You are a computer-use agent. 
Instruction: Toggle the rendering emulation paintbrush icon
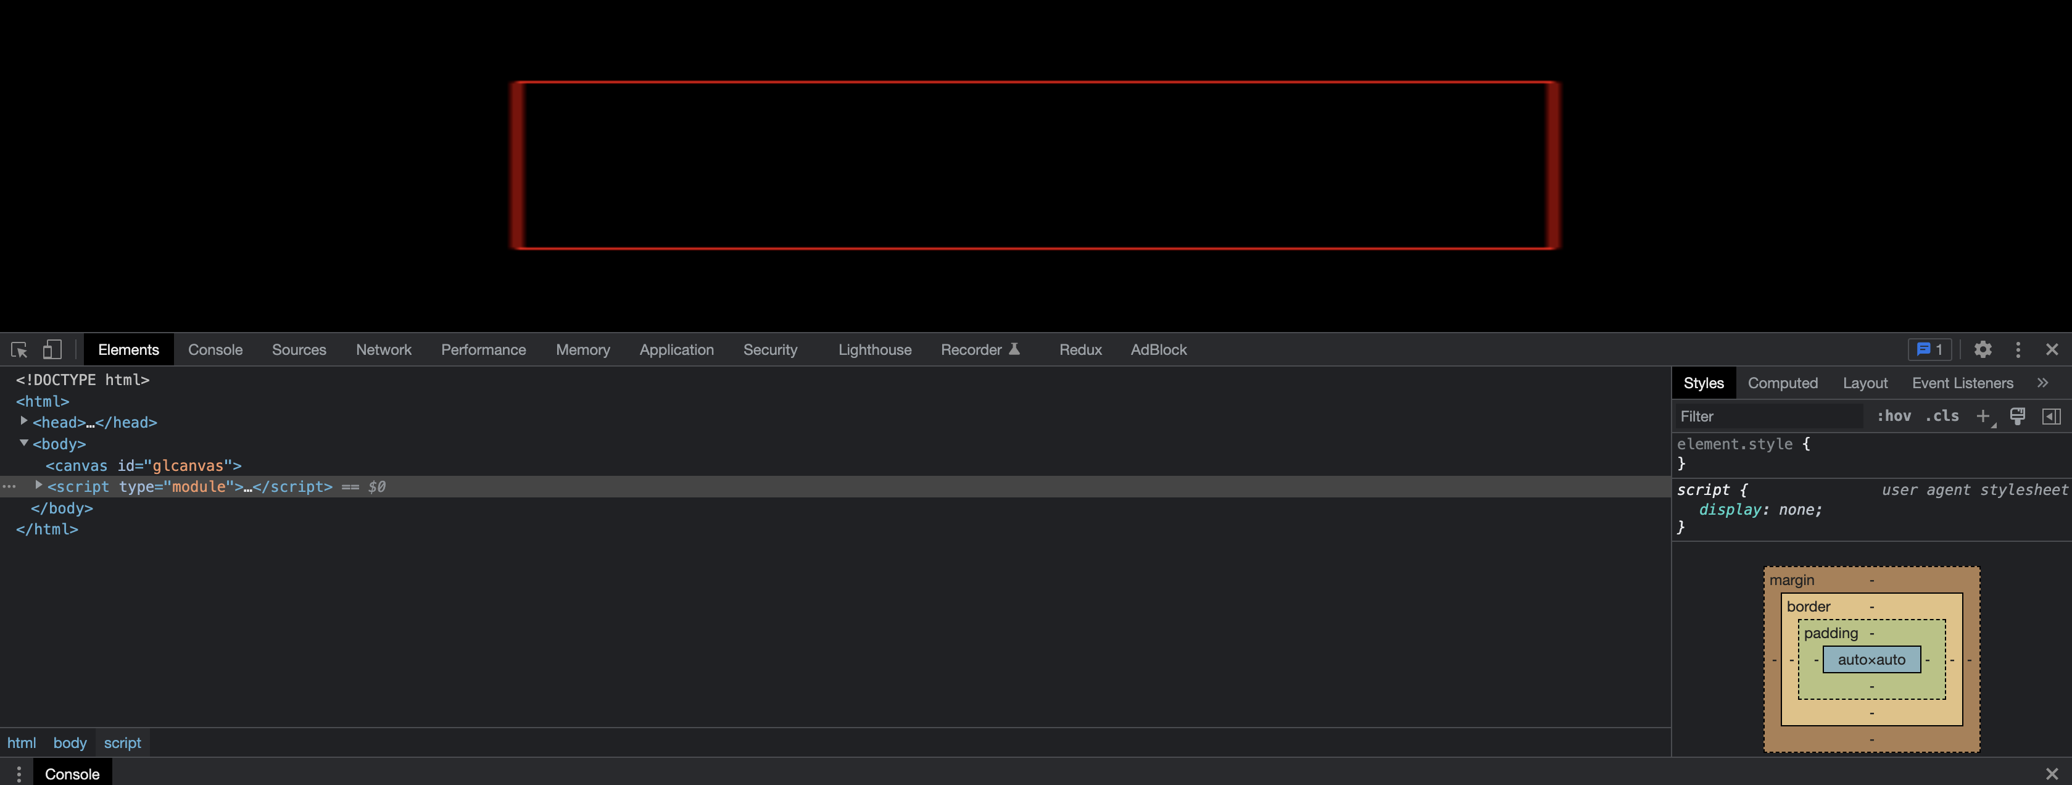[x=2017, y=416]
